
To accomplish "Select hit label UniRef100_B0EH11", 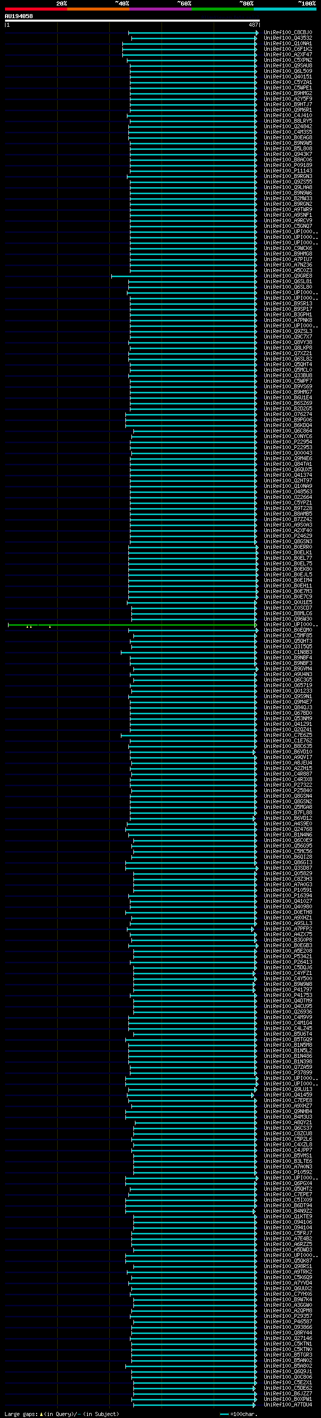I will pyautogui.click(x=287, y=586).
